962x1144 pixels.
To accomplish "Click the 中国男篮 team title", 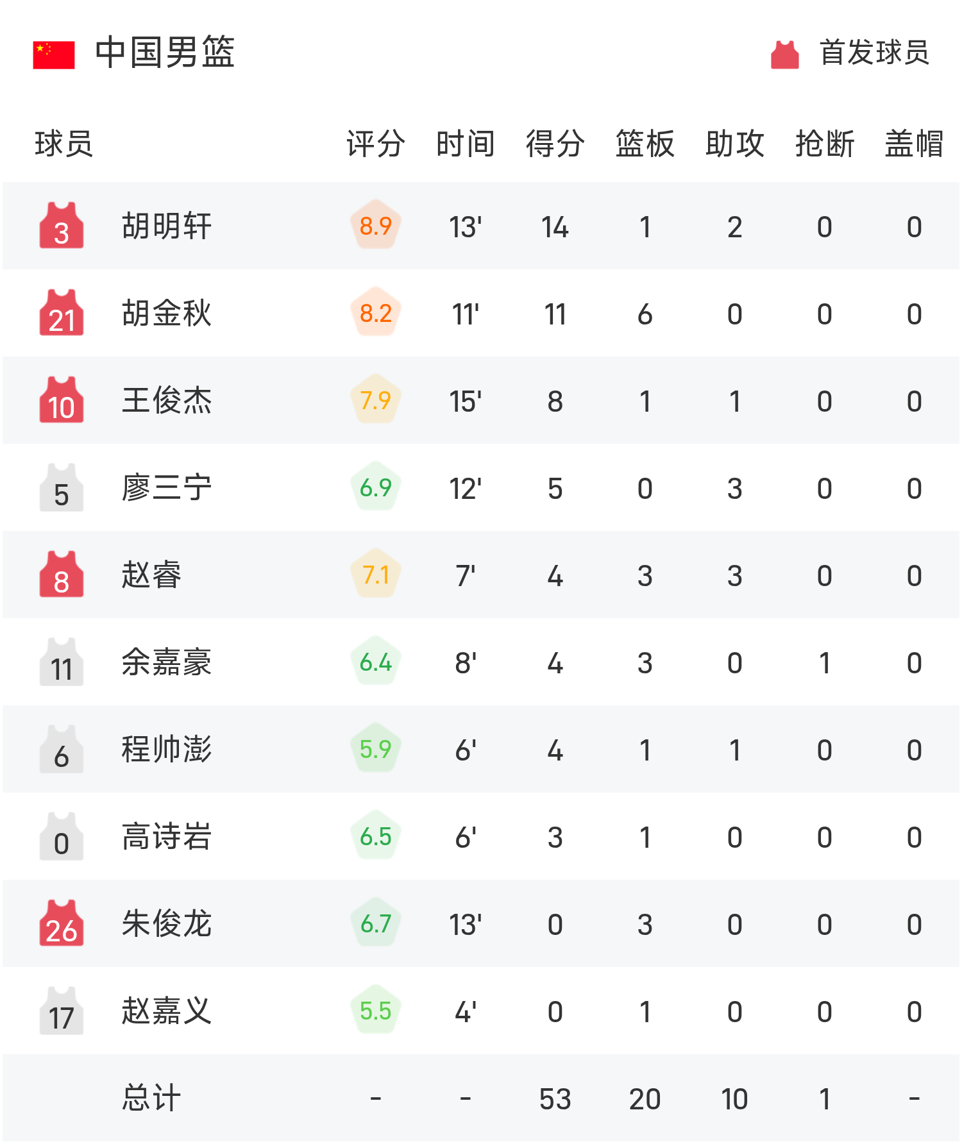I will [x=165, y=53].
